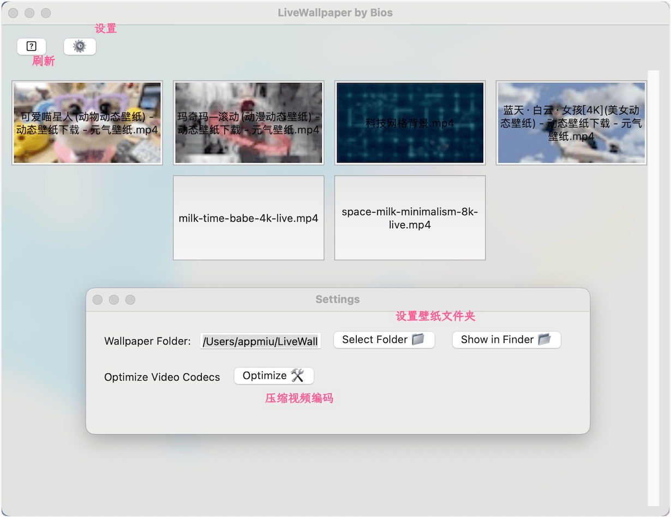Choose the 玛奇玛 anime wallpaper thumbnail
Image resolution: width=671 pixels, height=517 pixels.
(x=249, y=123)
